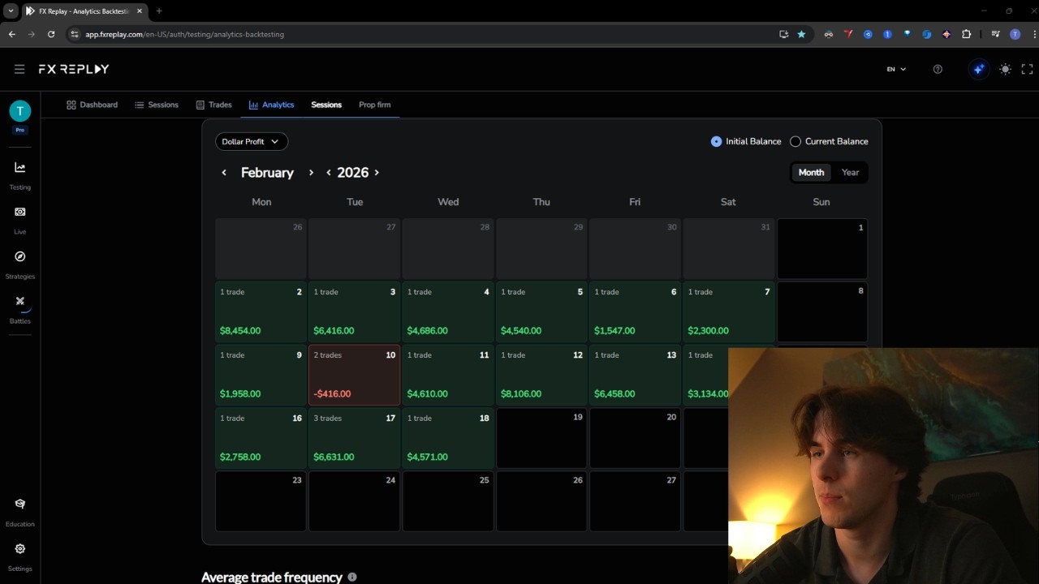Close the FX Replay browser tab

click(140, 11)
